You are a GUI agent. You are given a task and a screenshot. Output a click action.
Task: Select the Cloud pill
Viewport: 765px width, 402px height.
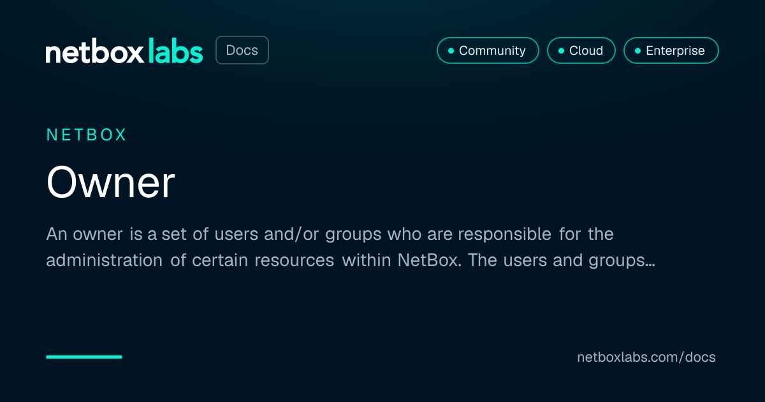(x=581, y=50)
